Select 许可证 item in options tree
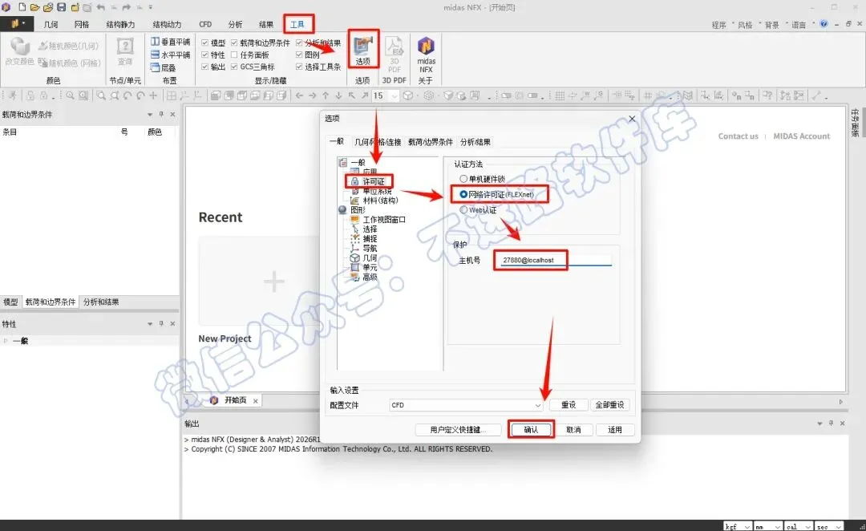The image size is (866, 531). coord(373,181)
